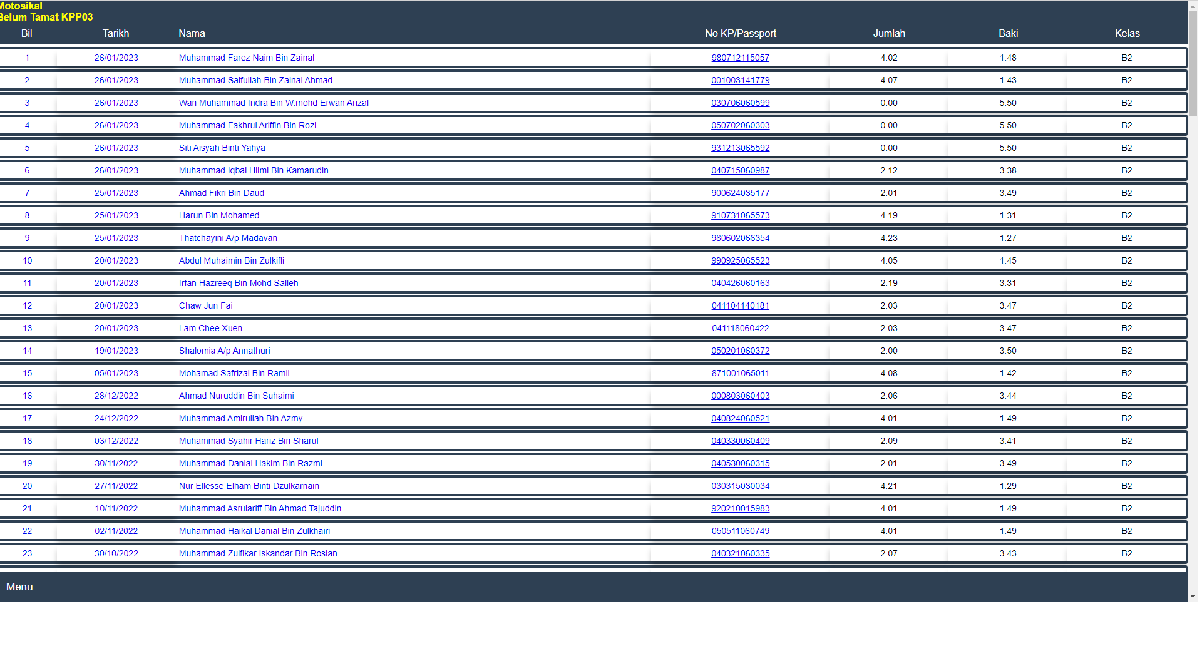Open KP link 040321060335
The height and width of the screenshot is (646, 1202).
pyautogui.click(x=740, y=553)
